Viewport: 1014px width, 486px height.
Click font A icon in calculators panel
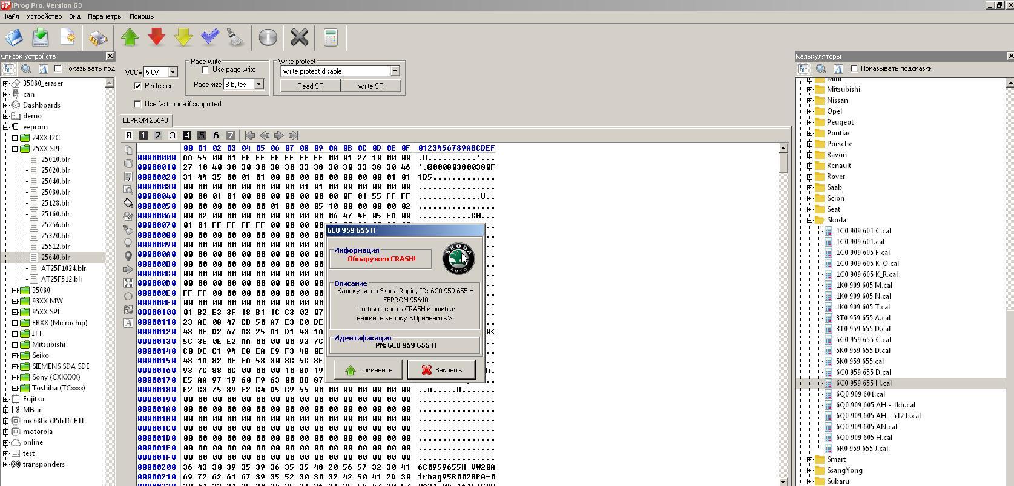[x=838, y=69]
